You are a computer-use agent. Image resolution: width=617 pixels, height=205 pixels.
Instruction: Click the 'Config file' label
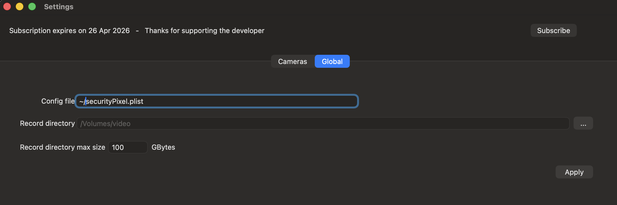pyautogui.click(x=58, y=101)
